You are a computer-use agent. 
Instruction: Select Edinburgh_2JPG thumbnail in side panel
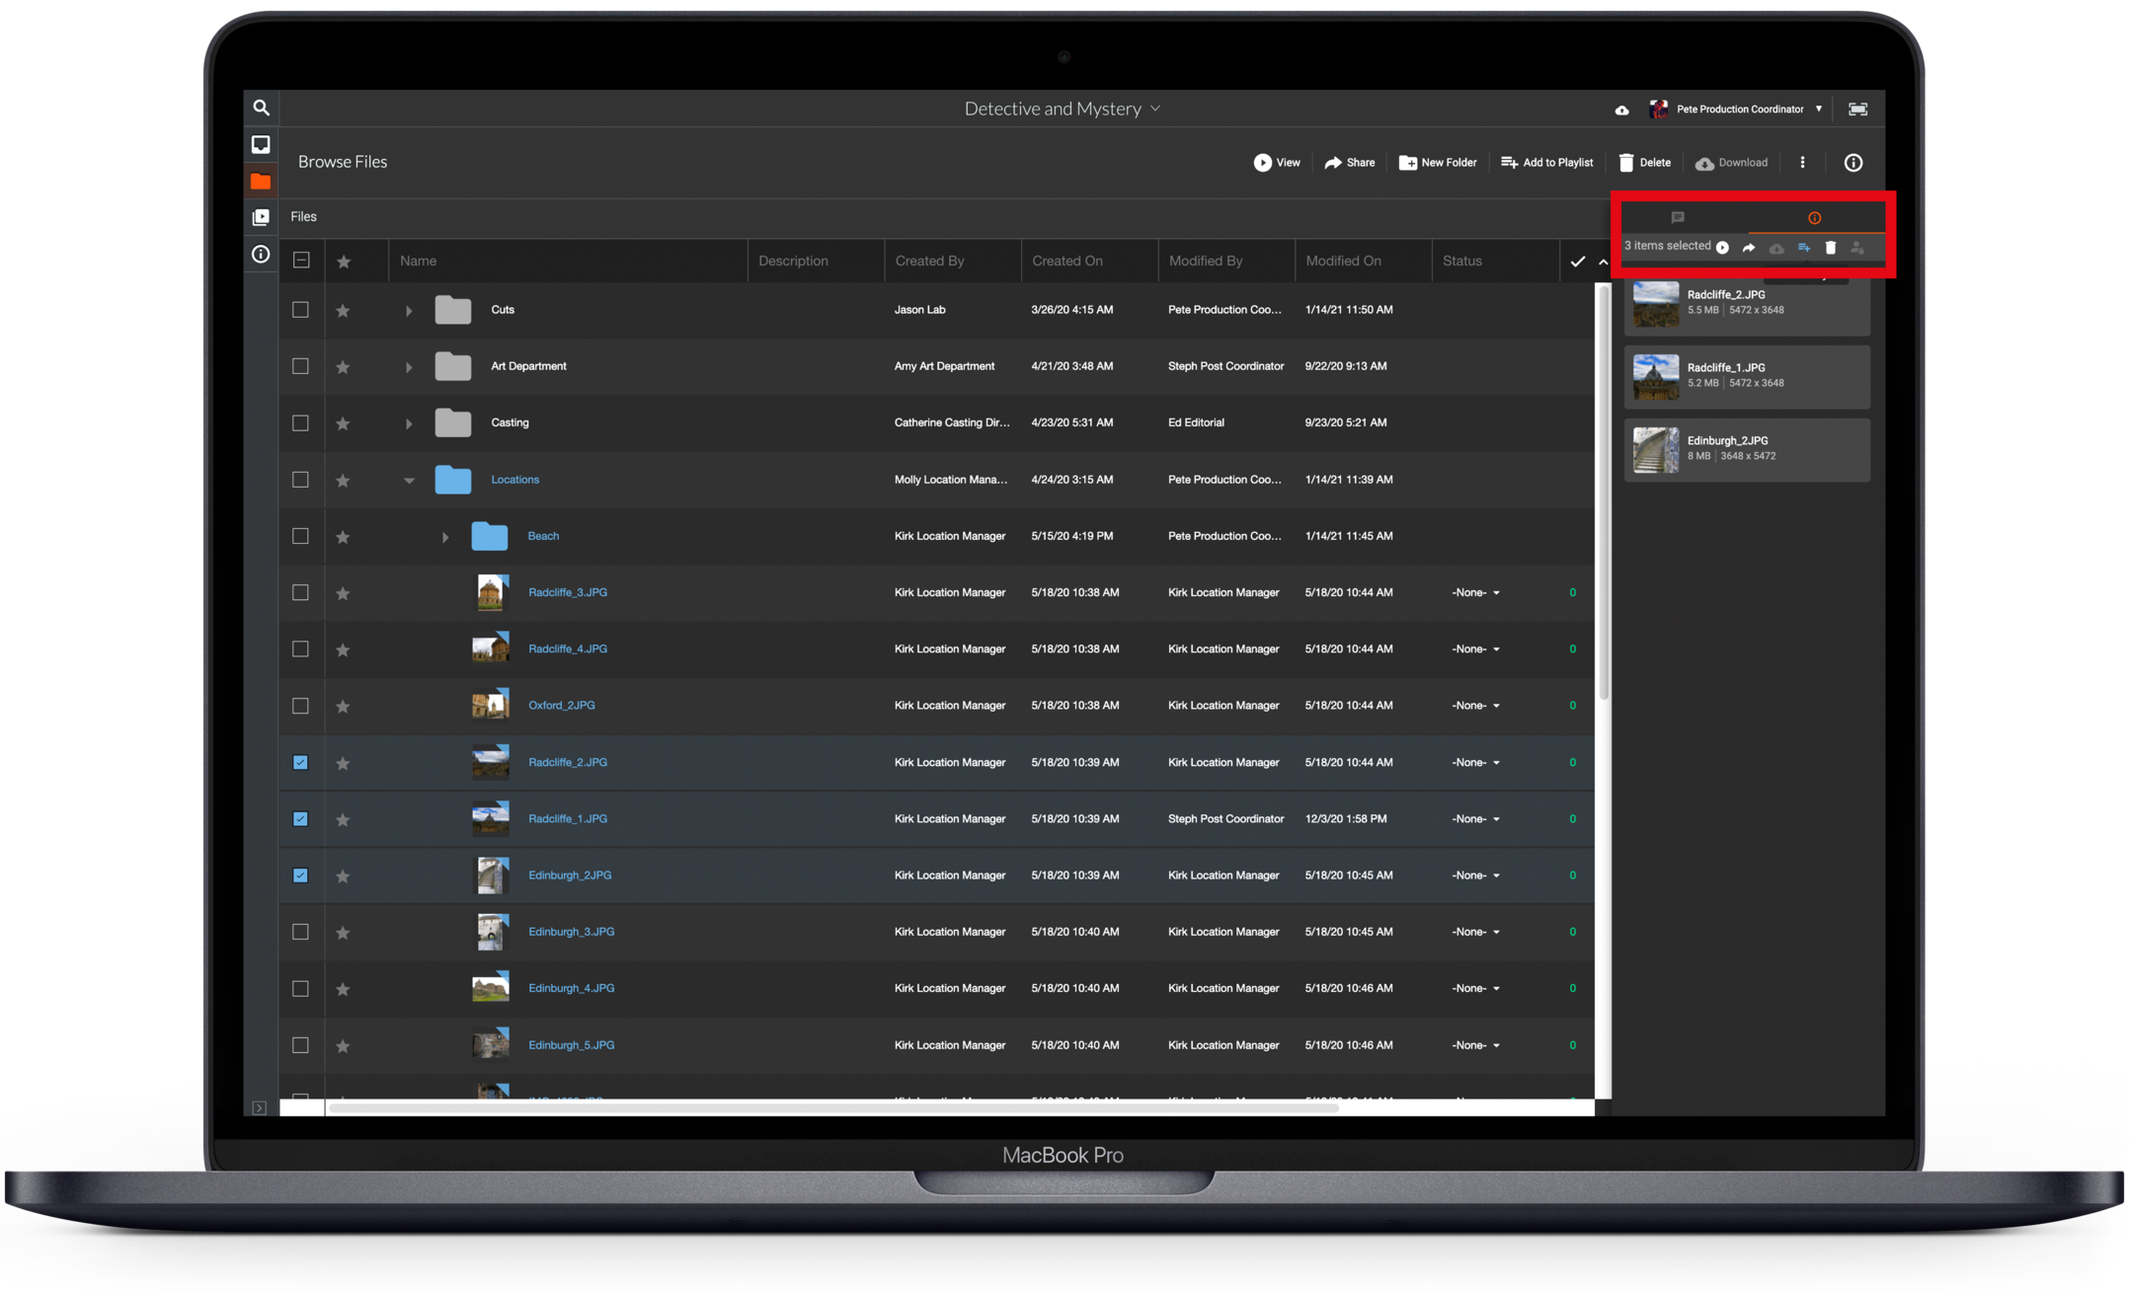[x=1656, y=450]
